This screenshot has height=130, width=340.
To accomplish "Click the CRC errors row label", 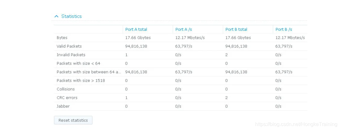I will pyautogui.click(x=67, y=98).
